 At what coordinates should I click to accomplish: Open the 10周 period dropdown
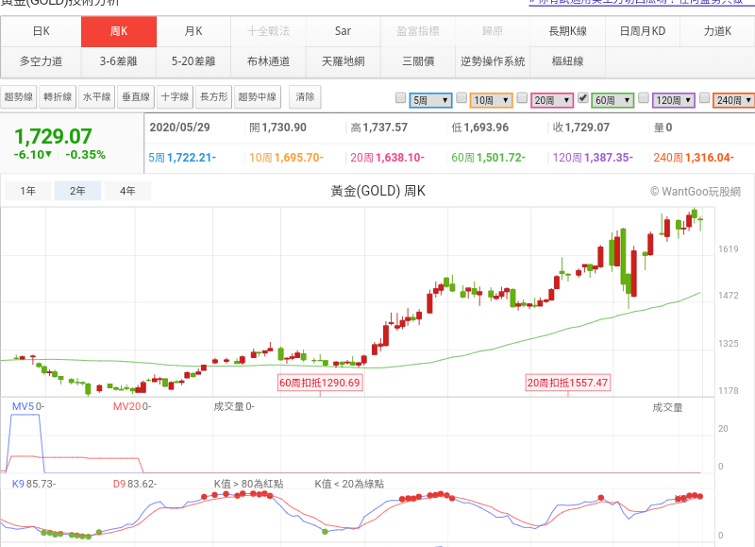click(x=490, y=99)
